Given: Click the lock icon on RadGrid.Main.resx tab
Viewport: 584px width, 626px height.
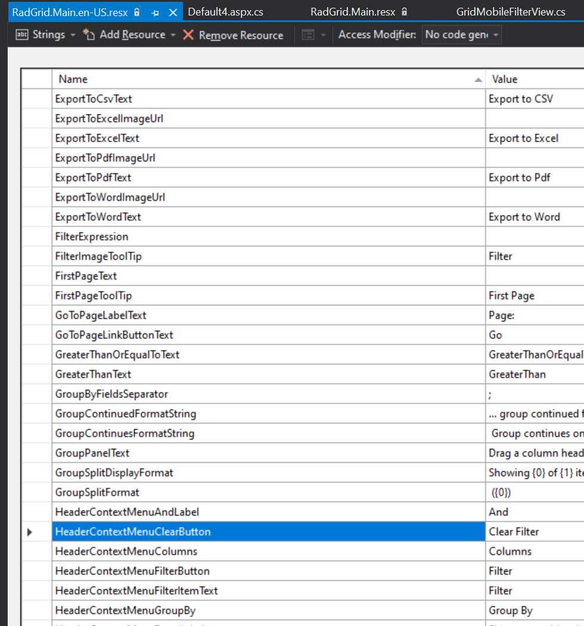Looking at the screenshot, I should 405,11.
